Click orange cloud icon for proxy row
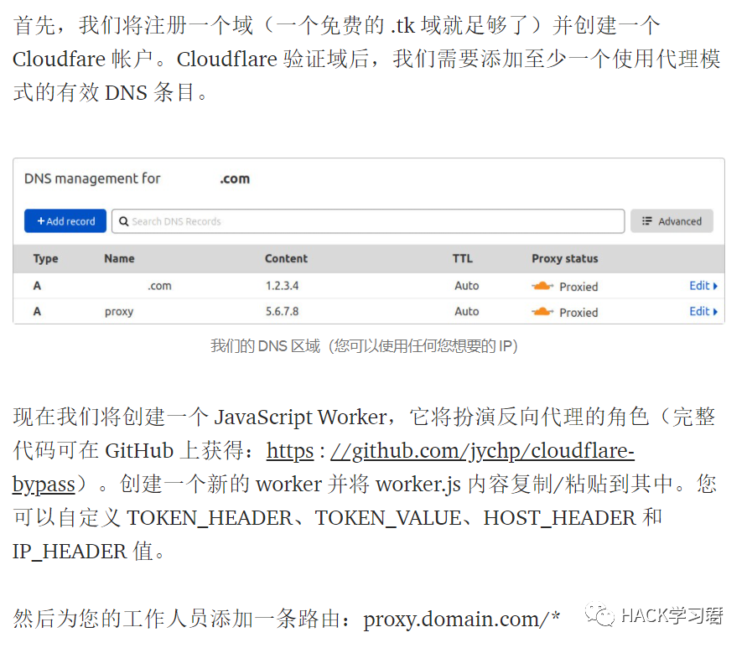This screenshot has width=747, height=648. 542,312
